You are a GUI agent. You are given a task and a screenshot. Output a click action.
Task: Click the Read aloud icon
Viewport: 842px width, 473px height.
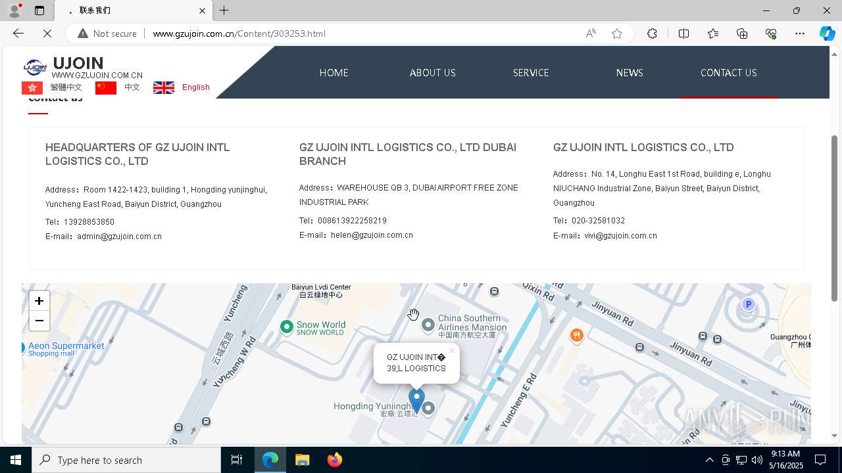click(591, 34)
